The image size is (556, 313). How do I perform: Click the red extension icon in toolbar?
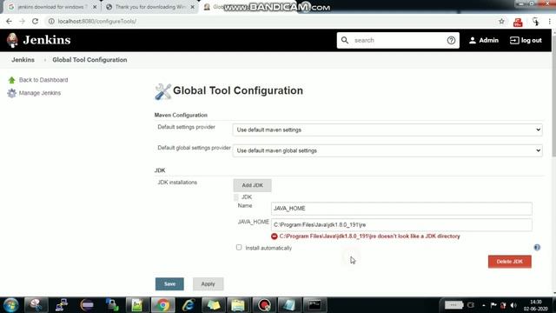tap(518, 22)
